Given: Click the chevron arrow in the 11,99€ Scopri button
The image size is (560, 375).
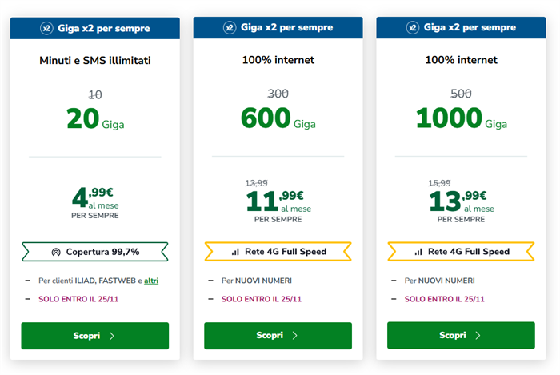Looking at the screenshot, I should (x=294, y=335).
